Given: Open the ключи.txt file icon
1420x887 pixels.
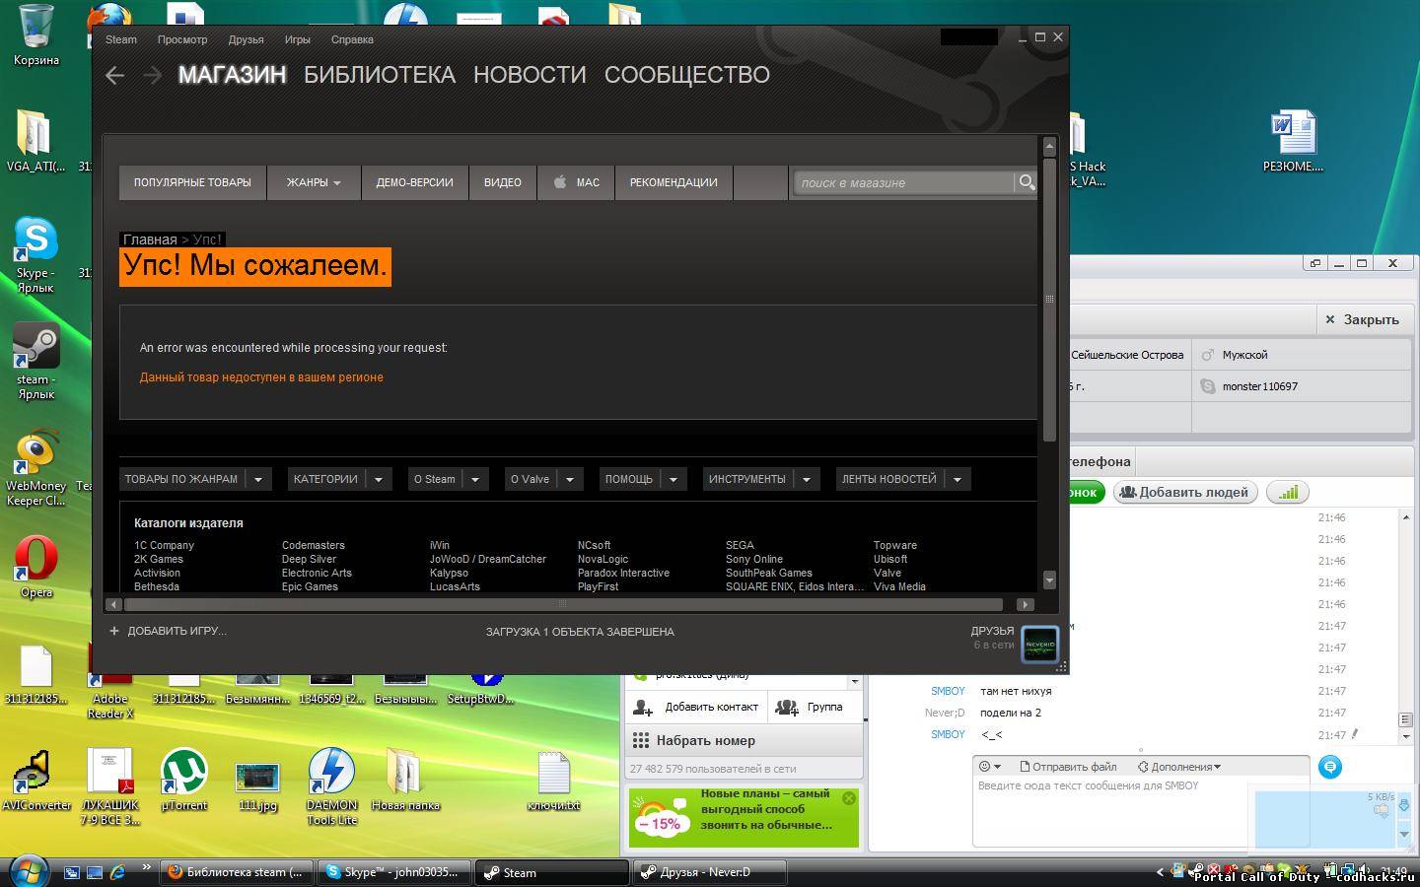Looking at the screenshot, I should tap(553, 780).
